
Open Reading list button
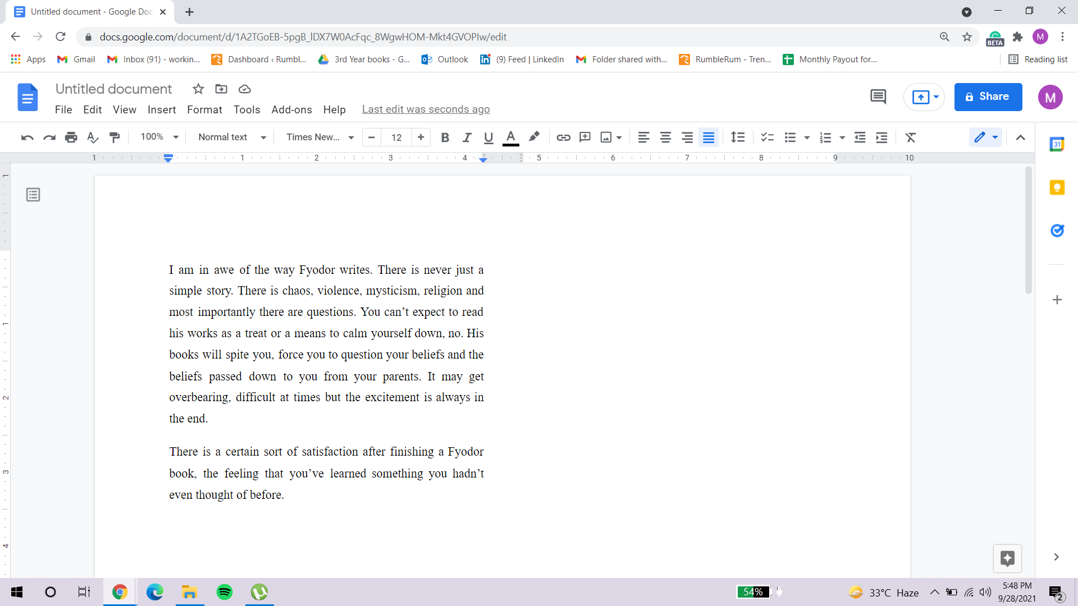click(x=1038, y=59)
